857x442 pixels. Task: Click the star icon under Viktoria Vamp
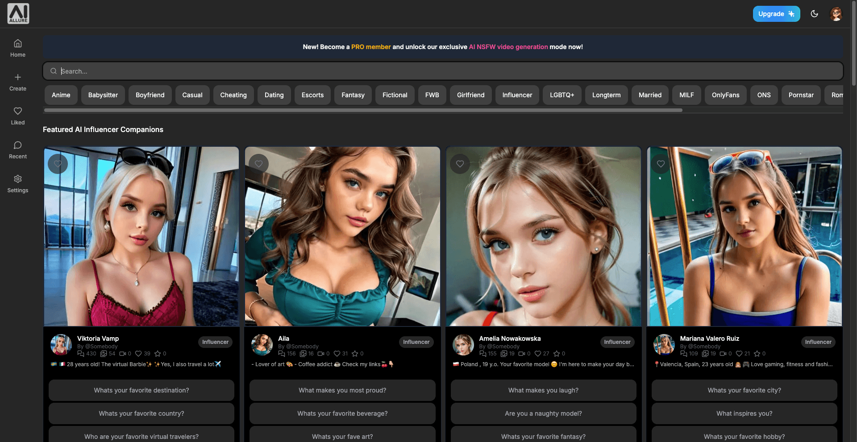(158, 354)
